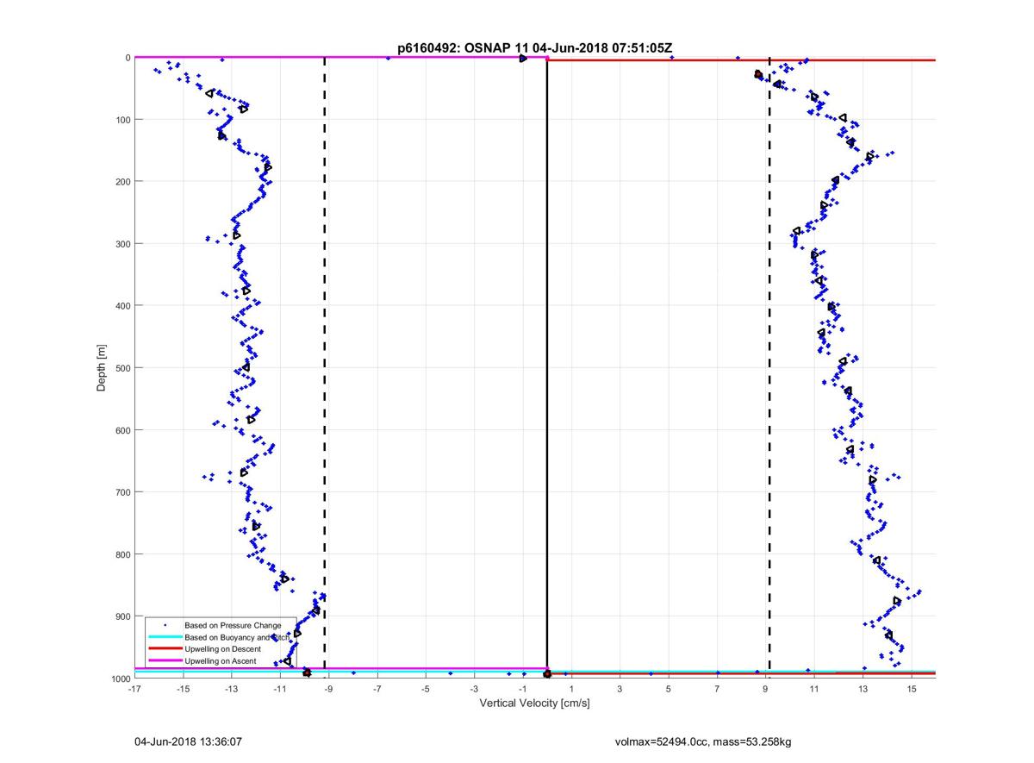1034x763 pixels.
Task: Click x-axis tick label positive "9"
Action: point(766,689)
